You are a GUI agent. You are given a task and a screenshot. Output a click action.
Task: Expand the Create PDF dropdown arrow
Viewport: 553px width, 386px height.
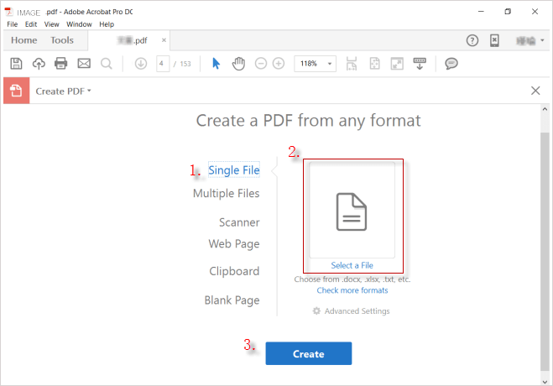pos(89,91)
